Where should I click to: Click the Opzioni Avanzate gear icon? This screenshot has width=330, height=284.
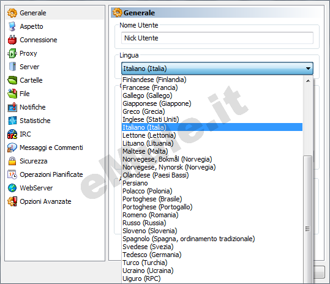coord(12,201)
